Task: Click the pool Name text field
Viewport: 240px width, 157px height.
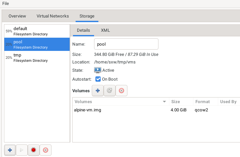Action: pos(126,44)
